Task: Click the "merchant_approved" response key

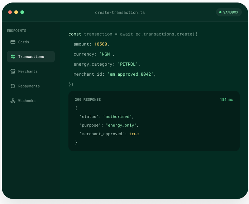Action: point(102,134)
